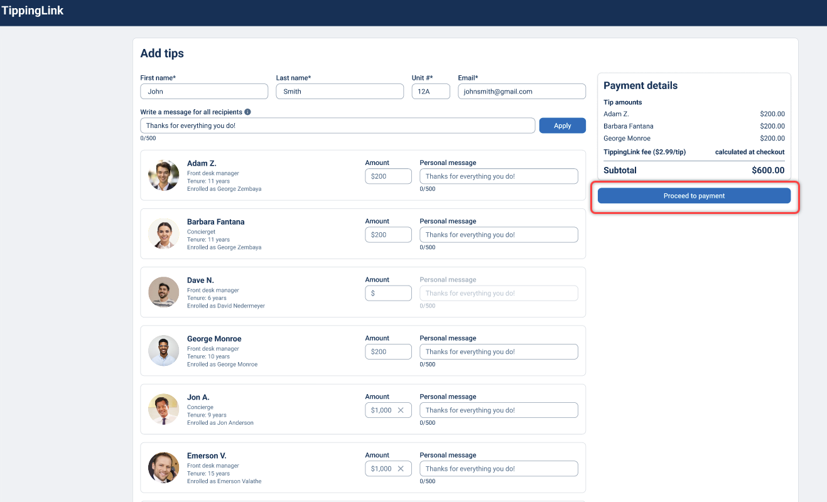
Task: Click Jon A.'s Personal message field
Action: [x=499, y=410]
